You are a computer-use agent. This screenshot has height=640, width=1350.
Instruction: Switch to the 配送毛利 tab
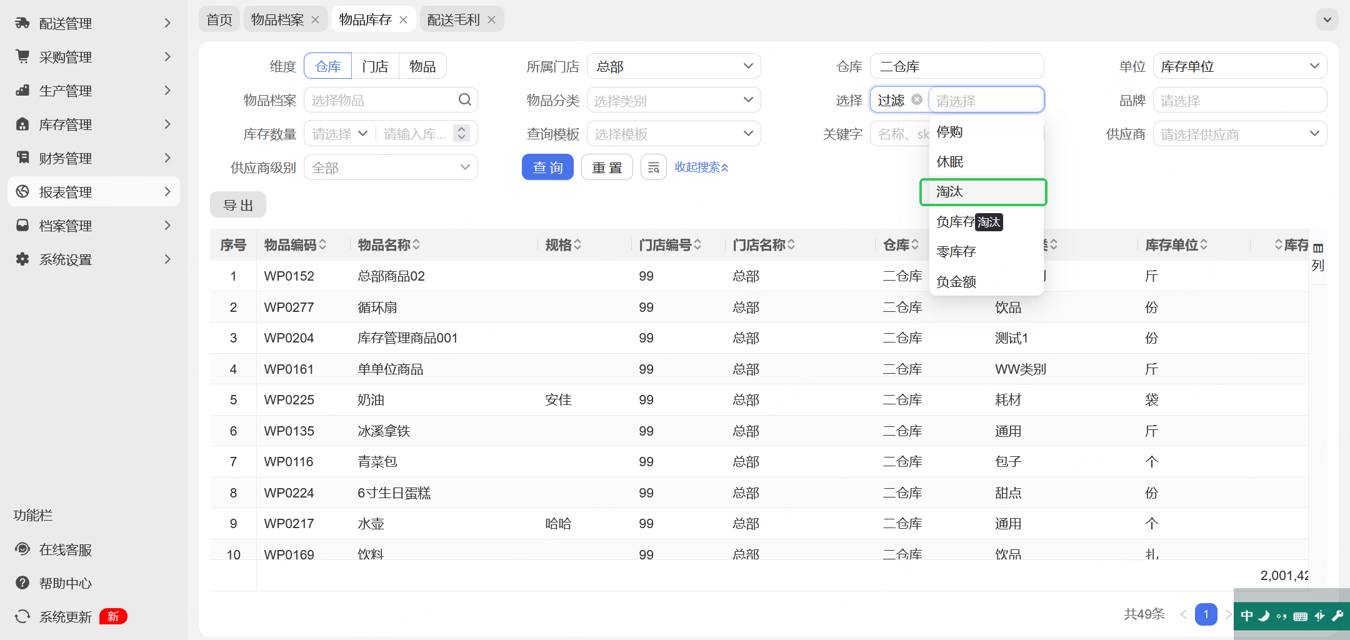point(454,19)
